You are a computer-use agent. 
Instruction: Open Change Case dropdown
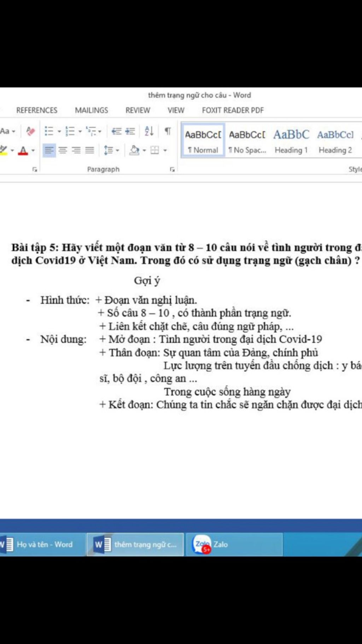[x=7, y=132]
